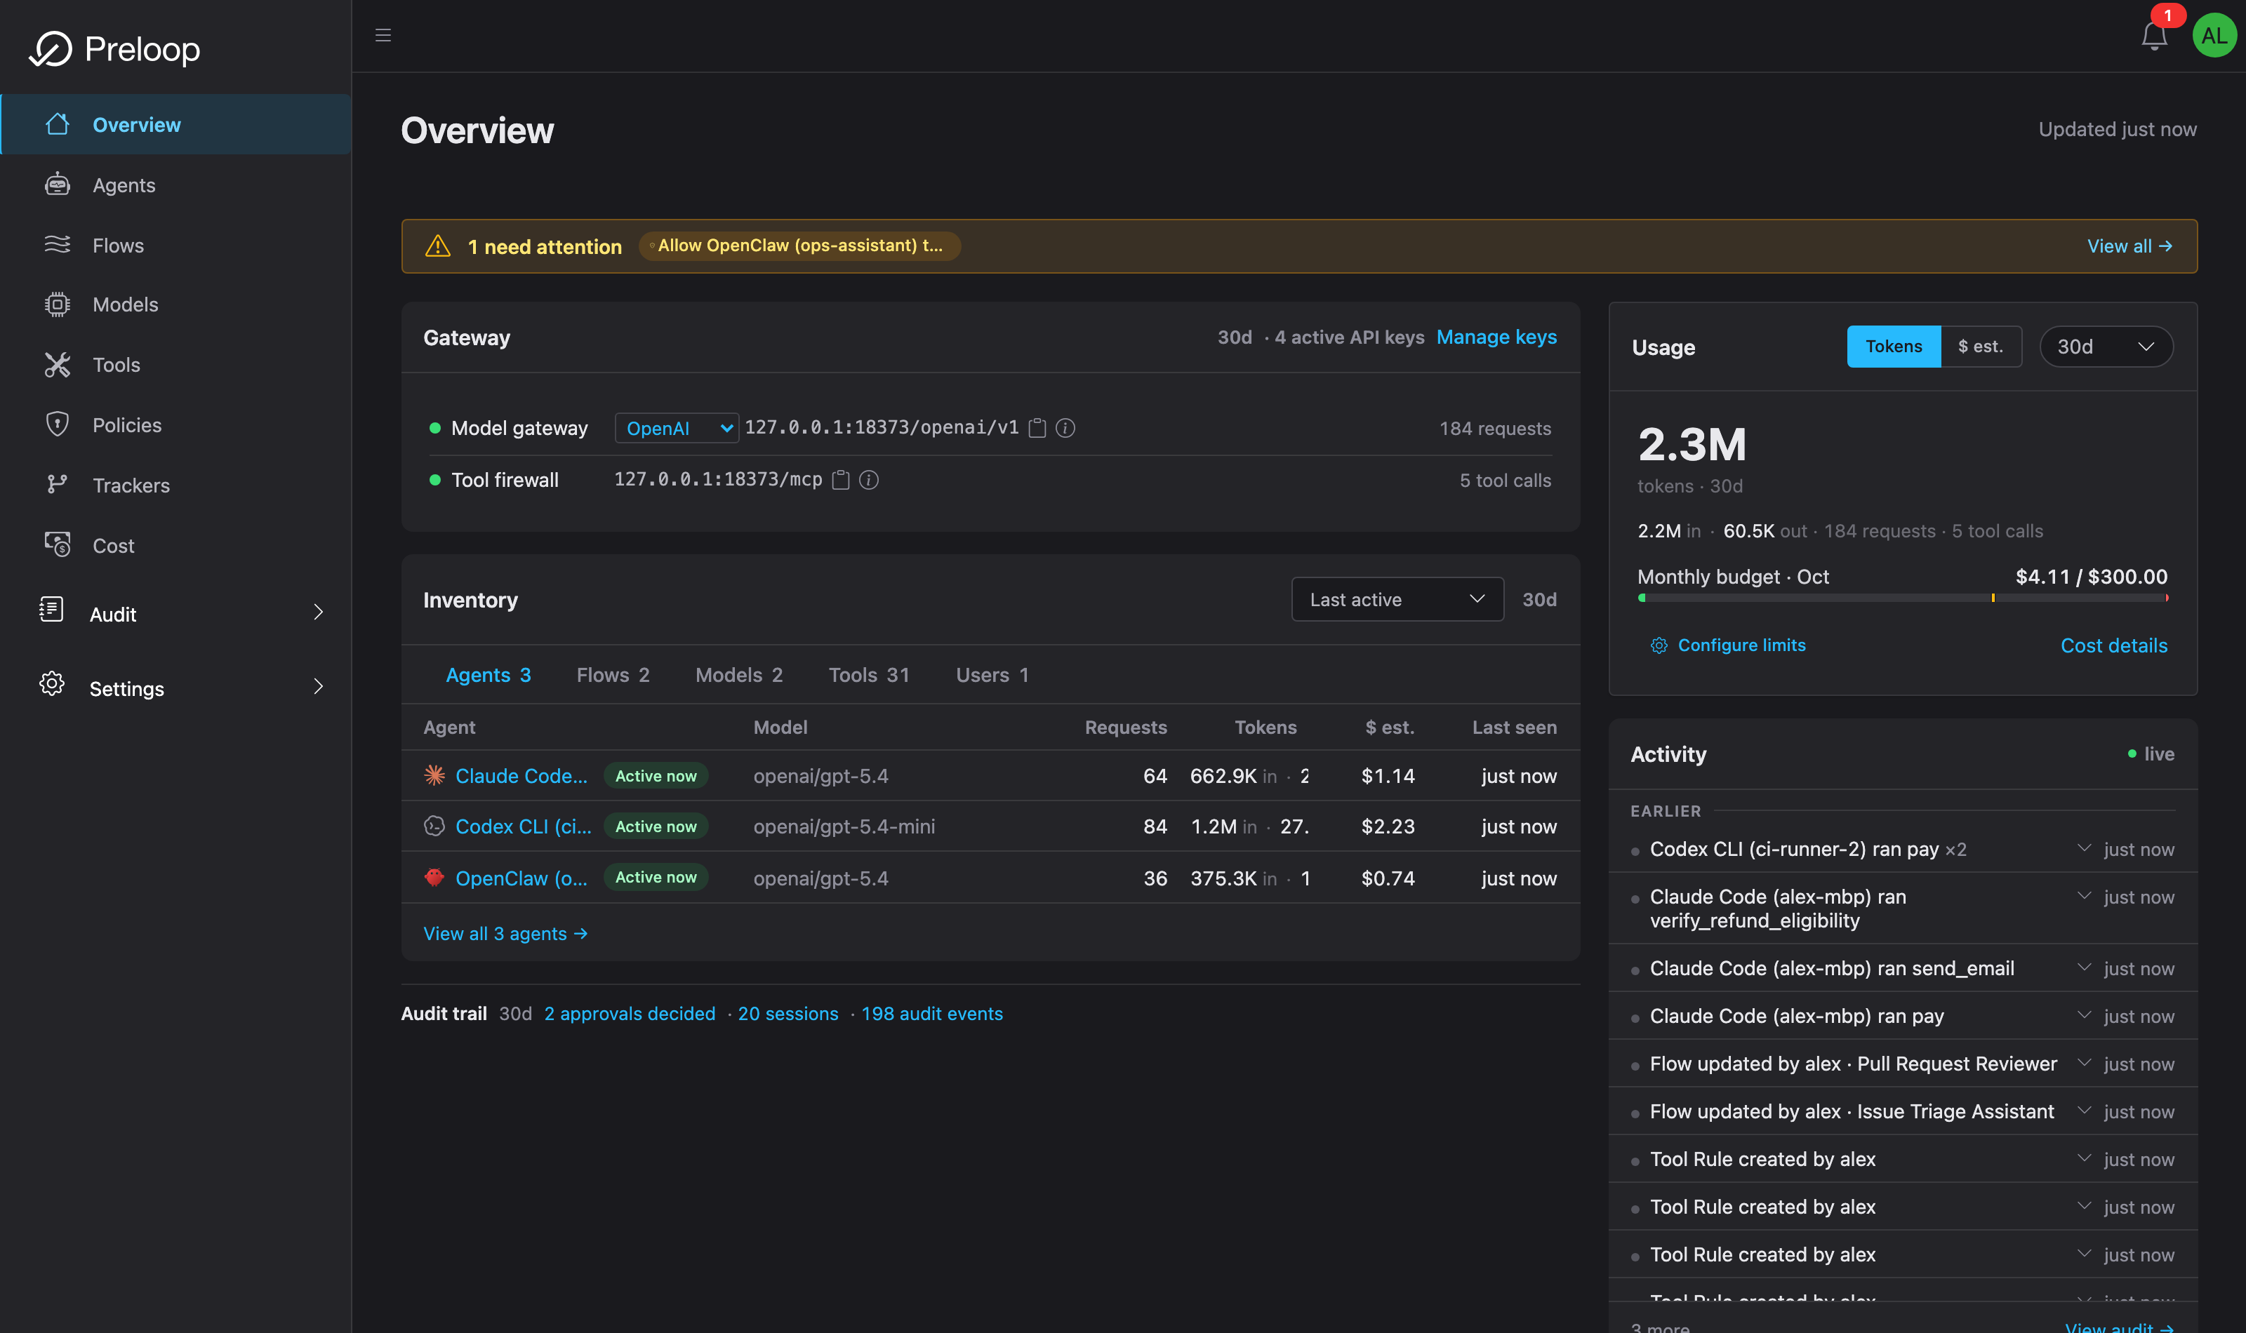Open the Last active sort dropdown
The width and height of the screenshot is (2246, 1333).
(x=1397, y=599)
